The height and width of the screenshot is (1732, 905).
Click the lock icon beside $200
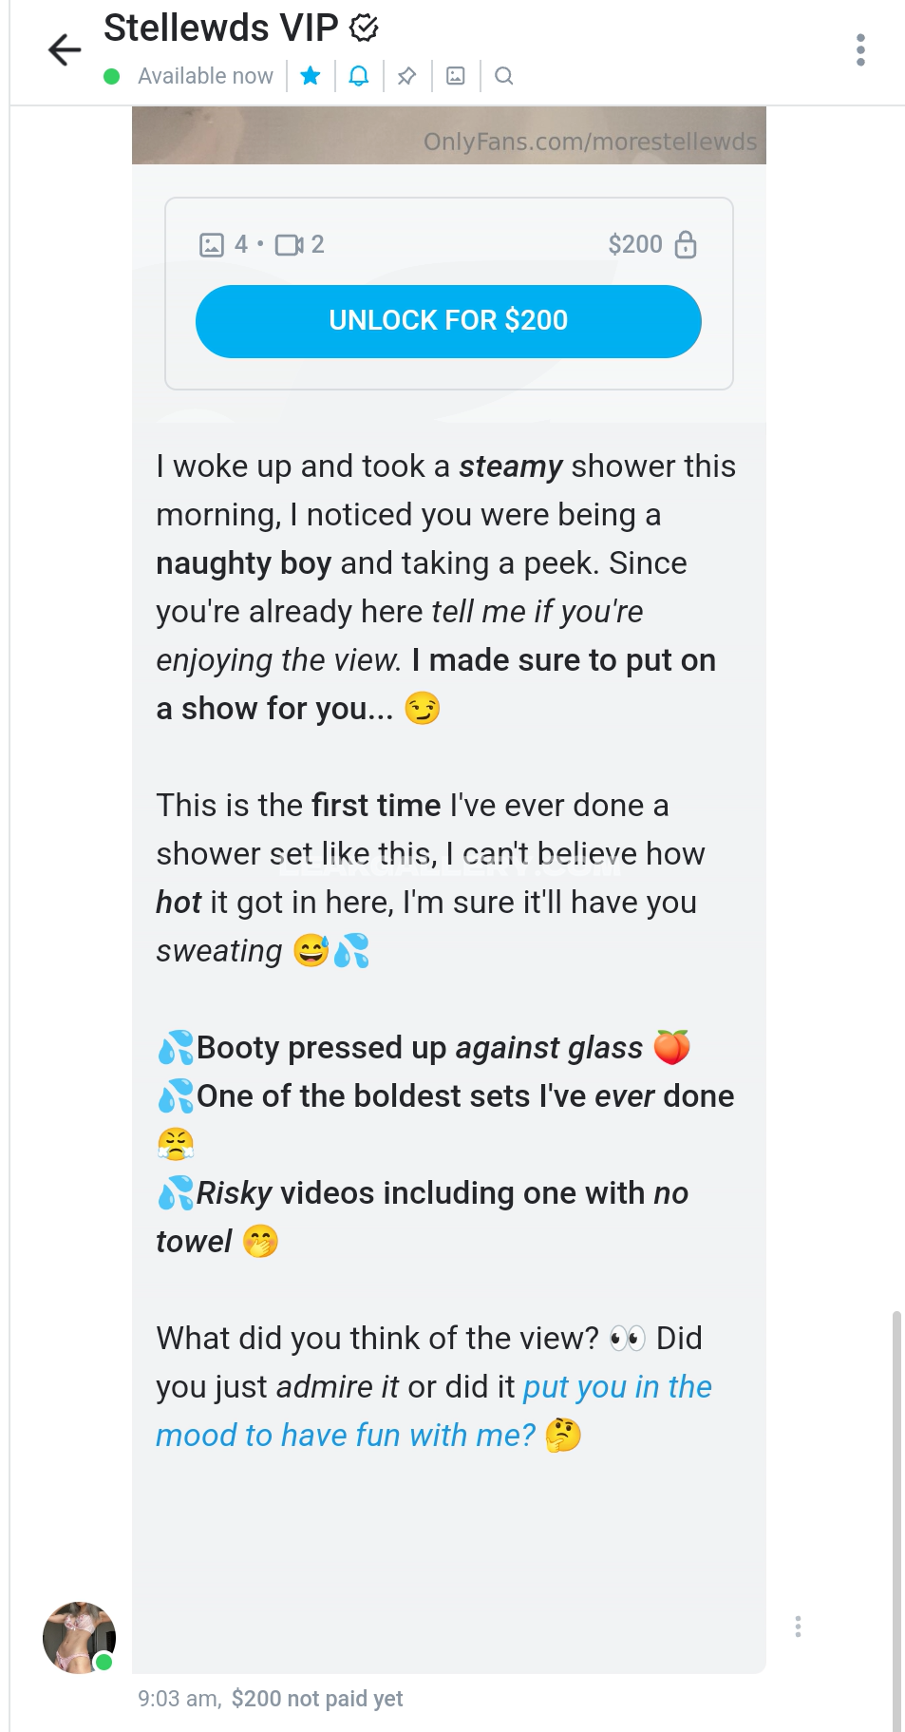[x=686, y=245]
